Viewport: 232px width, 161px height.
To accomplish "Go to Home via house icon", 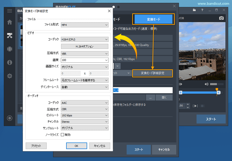I will pos(10,22).
